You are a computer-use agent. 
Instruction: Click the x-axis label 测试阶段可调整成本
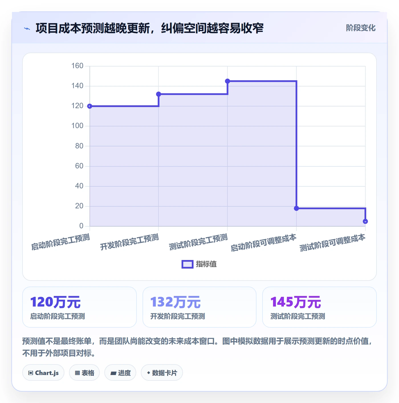point(333,243)
